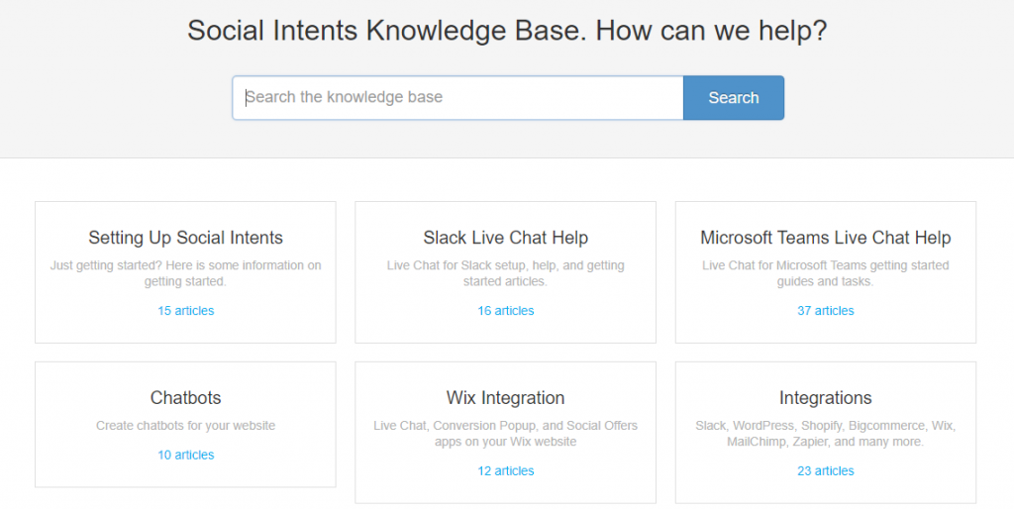Screen dimensions: 1014x509
Task: Click the 'Social Intents Knowledge Base' page heading
Action: point(507,31)
